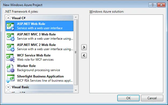Click inside the Windows Azure solution list box
The image size is (168, 105).
pyautogui.click(x=126, y=54)
